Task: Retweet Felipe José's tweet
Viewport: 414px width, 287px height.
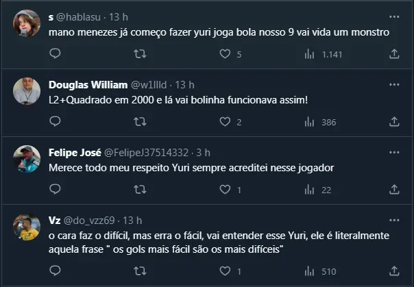Action: 141,190
